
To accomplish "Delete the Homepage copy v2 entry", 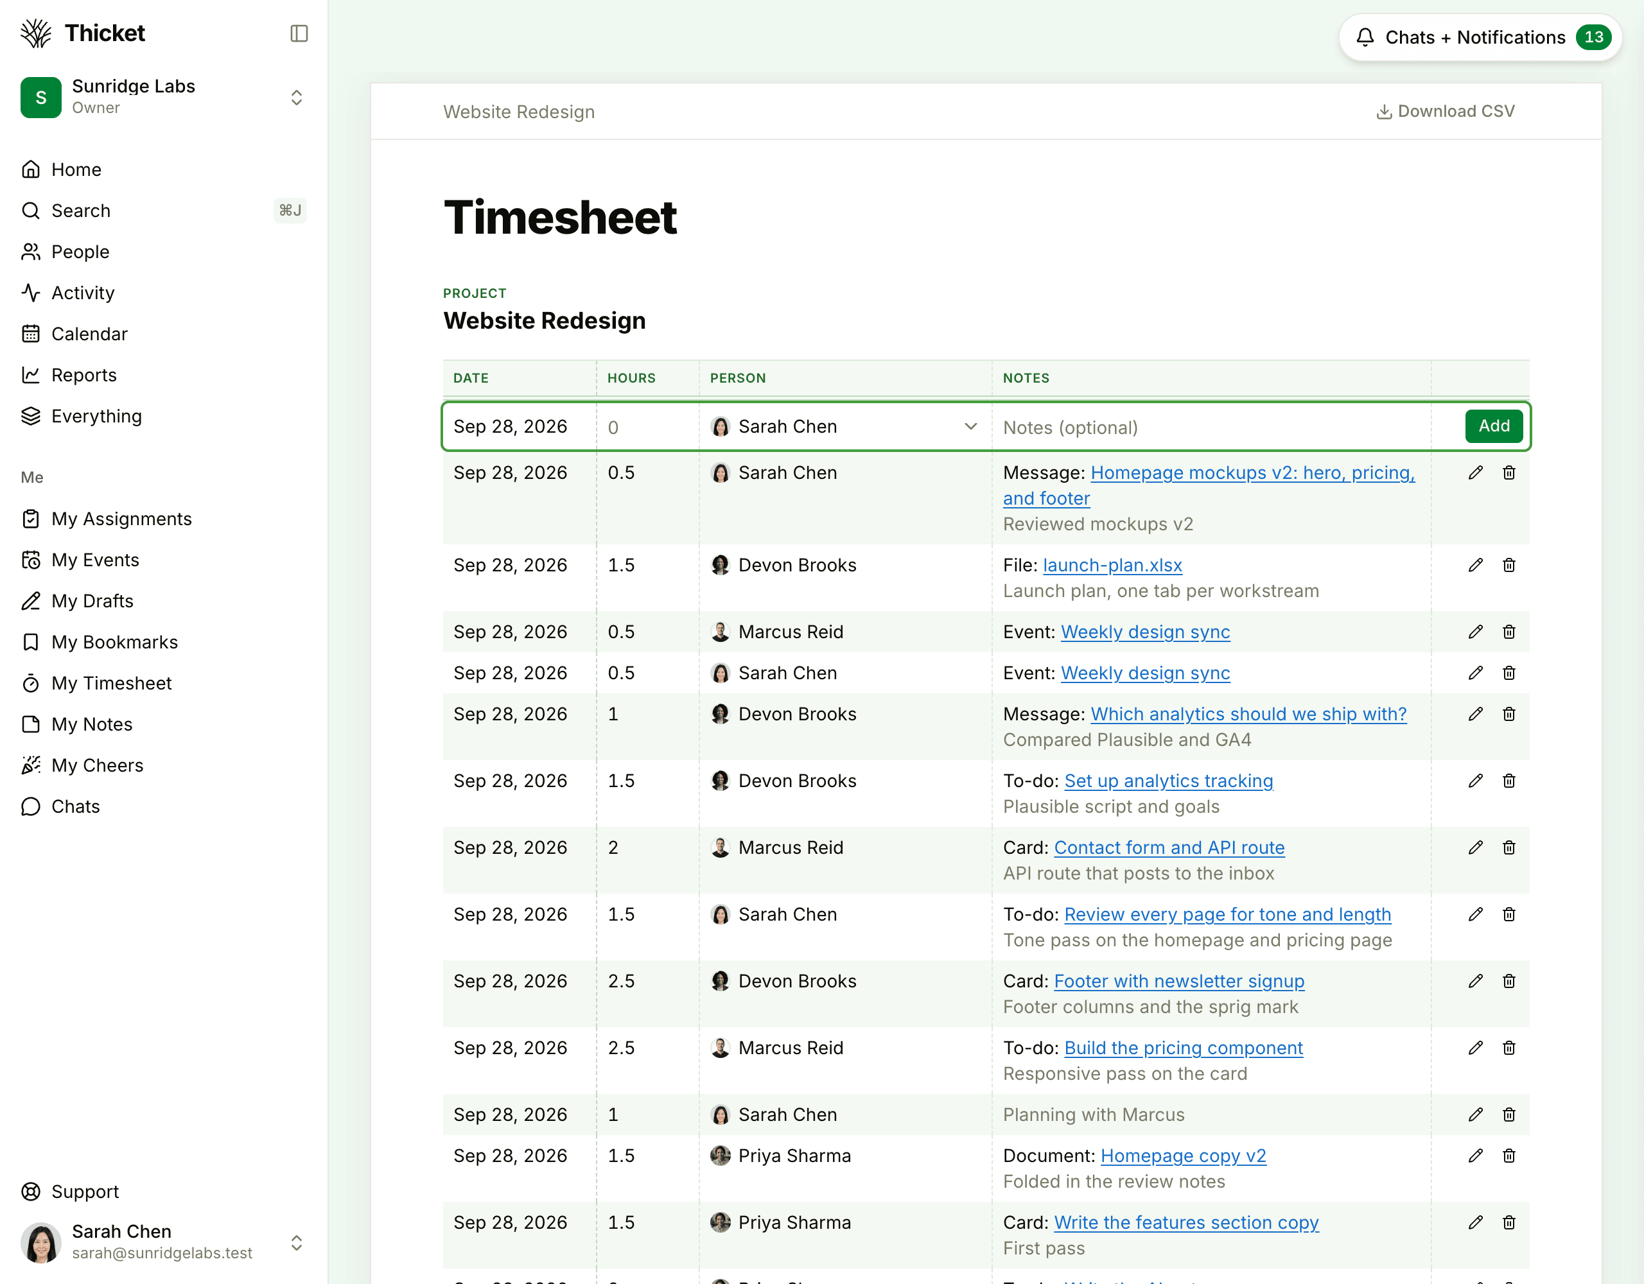I will click(x=1508, y=1156).
